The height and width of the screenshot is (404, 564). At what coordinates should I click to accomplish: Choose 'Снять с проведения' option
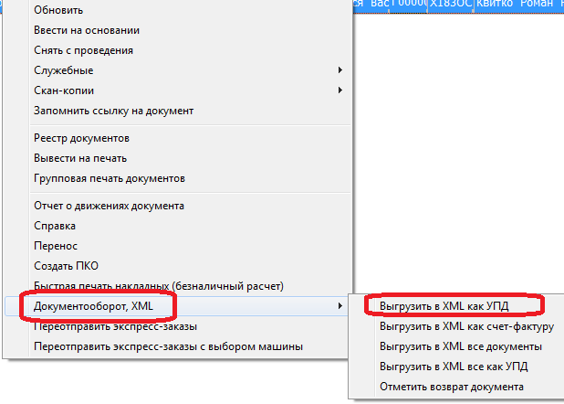(x=83, y=50)
